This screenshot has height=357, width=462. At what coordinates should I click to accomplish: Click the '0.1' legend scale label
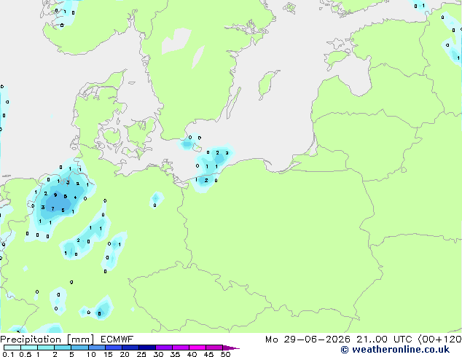tap(8, 354)
